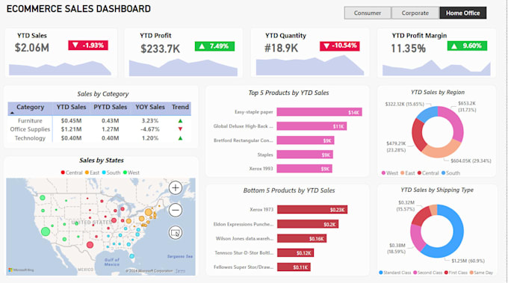
Task: Select the Corporate segment slicer
Action: (415, 13)
